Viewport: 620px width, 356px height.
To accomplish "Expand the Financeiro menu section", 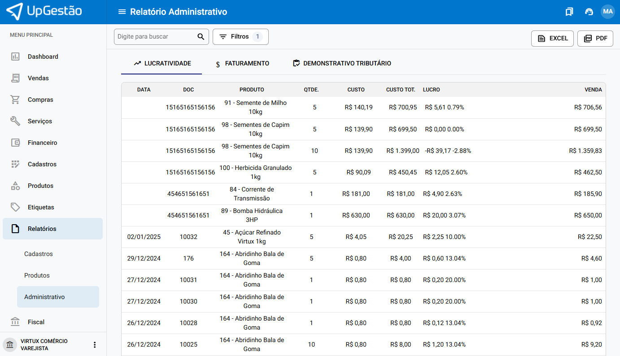I will tap(43, 143).
